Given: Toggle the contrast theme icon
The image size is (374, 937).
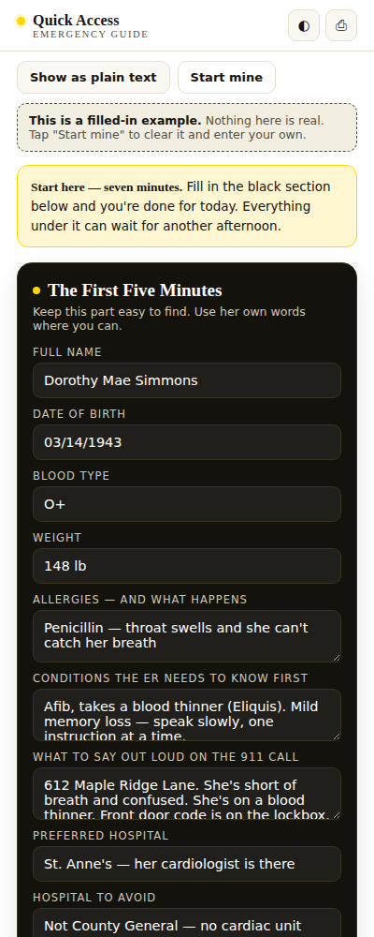Looking at the screenshot, I should tap(304, 25).
